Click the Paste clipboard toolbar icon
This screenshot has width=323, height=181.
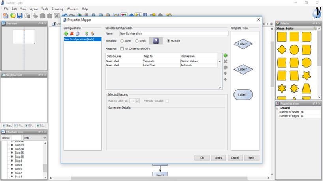[50, 16]
